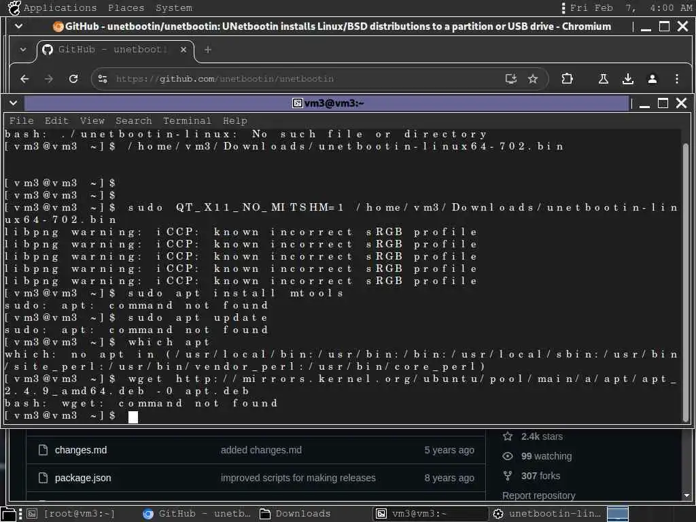Click the 2.4k stars link
The height and width of the screenshot is (522, 696).
(x=542, y=437)
